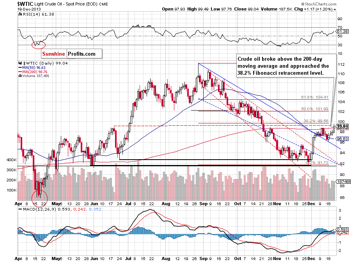Click the Volume 187,486 legend entry
351x262 pixels.
click(36, 76)
